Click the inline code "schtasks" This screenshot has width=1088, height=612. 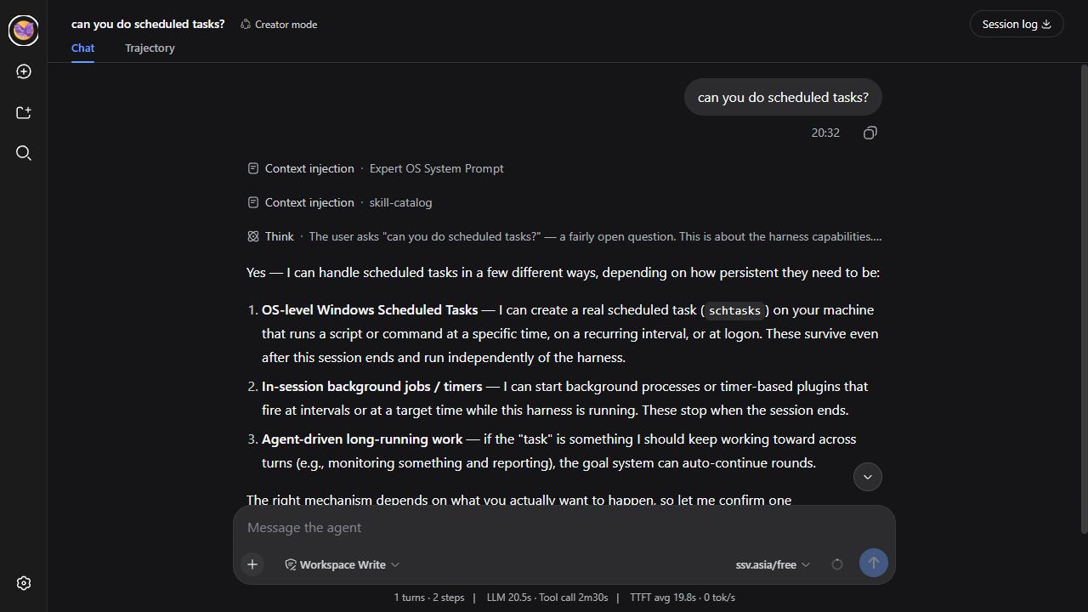pyautogui.click(x=734, y=310)
